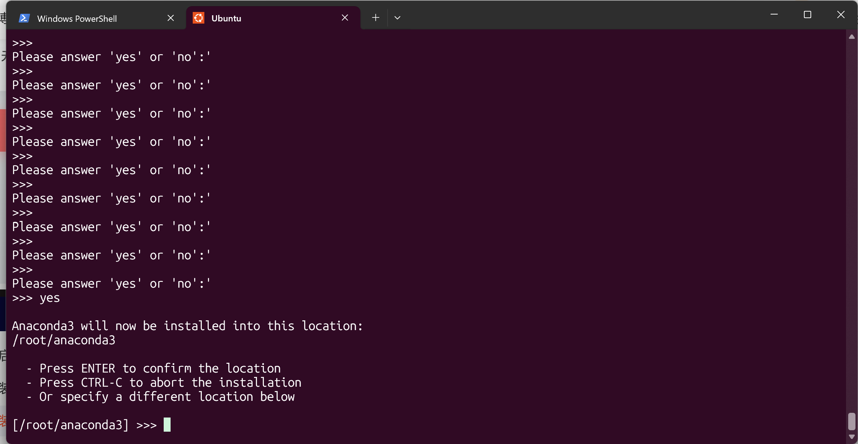This screenshot has height=444, width=858.
Task: Minimize the terminal window
Action: tap(774, 15)
